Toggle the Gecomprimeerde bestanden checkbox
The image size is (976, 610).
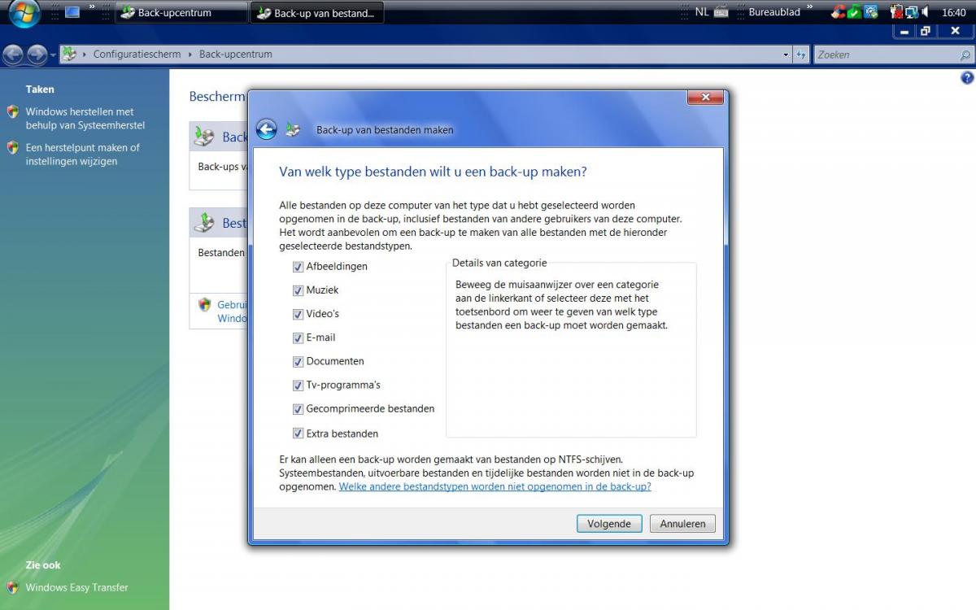click(x=298, y=409)
